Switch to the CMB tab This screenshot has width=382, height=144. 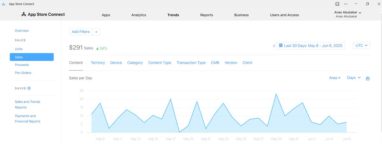(215, 63)
